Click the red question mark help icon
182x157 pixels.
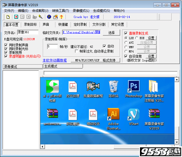pyautogui.click(x=61, y=17)
